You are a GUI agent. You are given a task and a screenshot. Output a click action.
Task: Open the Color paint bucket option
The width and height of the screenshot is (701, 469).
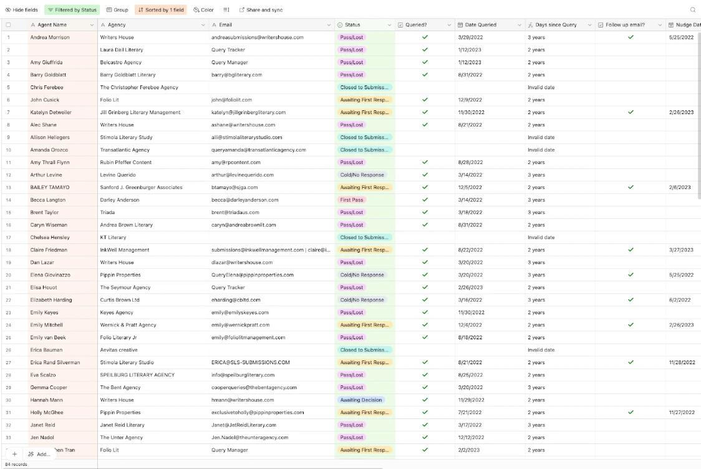196,10
